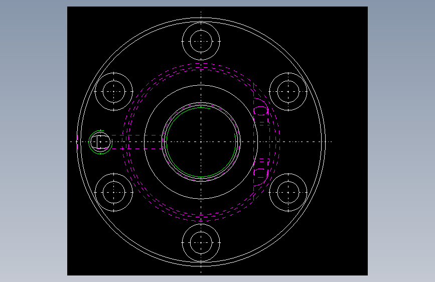Screen dimensions: 435x282
Task: Pick the outermost white flange circle
Action: [201, 142]
